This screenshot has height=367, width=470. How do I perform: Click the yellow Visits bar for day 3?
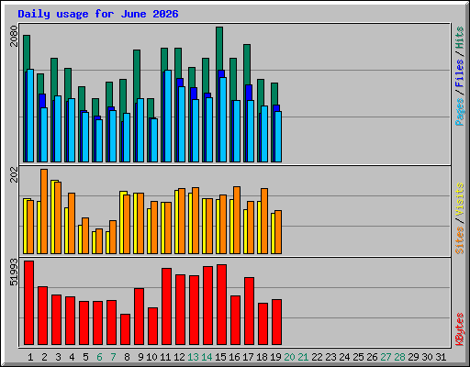pyautogui.click(x=52, y=217)
